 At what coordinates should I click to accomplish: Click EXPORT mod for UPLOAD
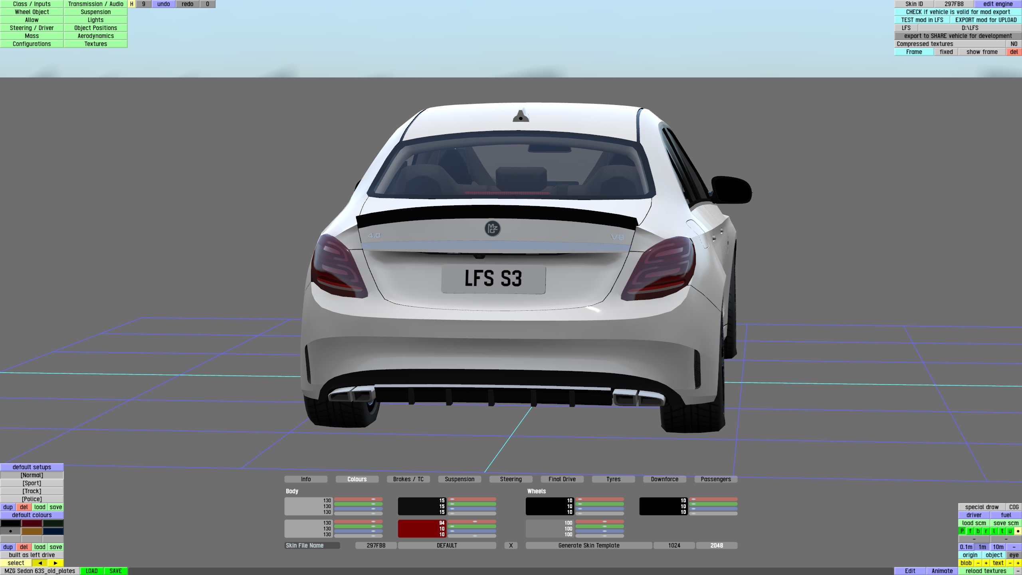pos(986,20)
